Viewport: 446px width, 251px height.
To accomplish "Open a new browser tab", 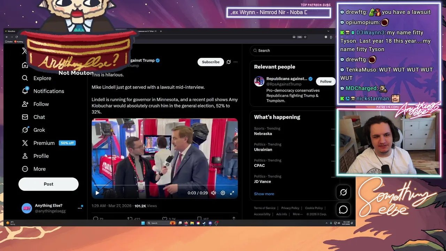I will point(161,31).
